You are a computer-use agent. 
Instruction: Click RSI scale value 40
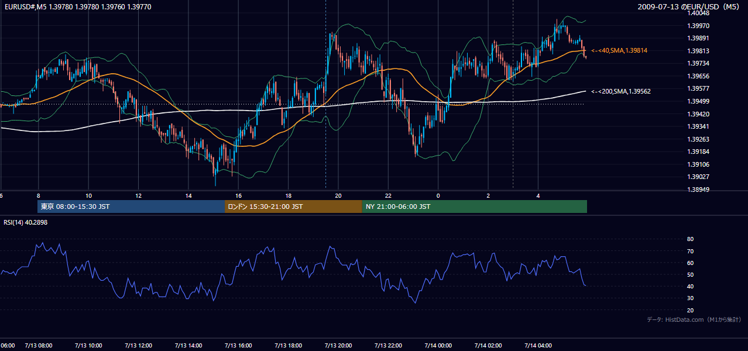[x=690, y=286]
